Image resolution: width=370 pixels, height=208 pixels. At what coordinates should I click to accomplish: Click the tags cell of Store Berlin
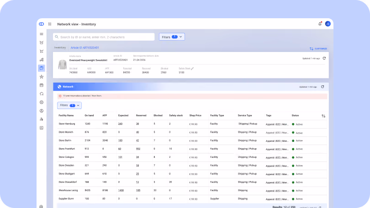coord(277,141)
